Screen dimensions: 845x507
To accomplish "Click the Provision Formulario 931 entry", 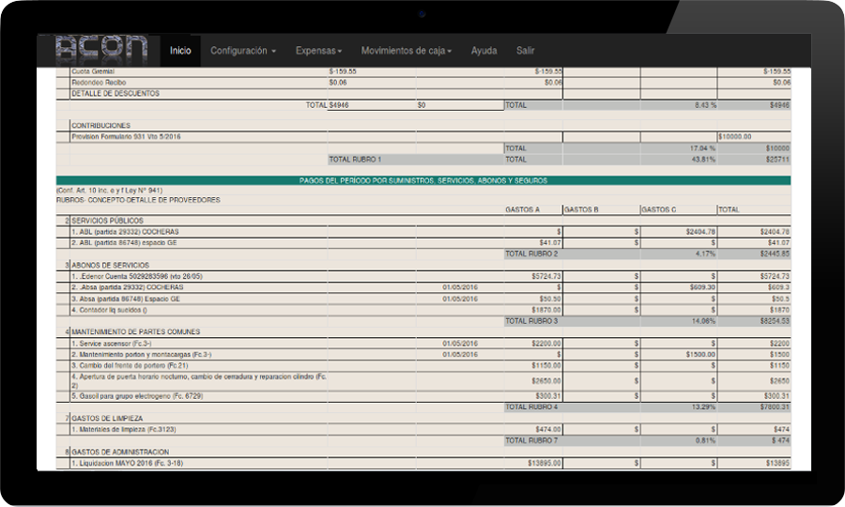I will pyautogui.click(x=127, y=136).
